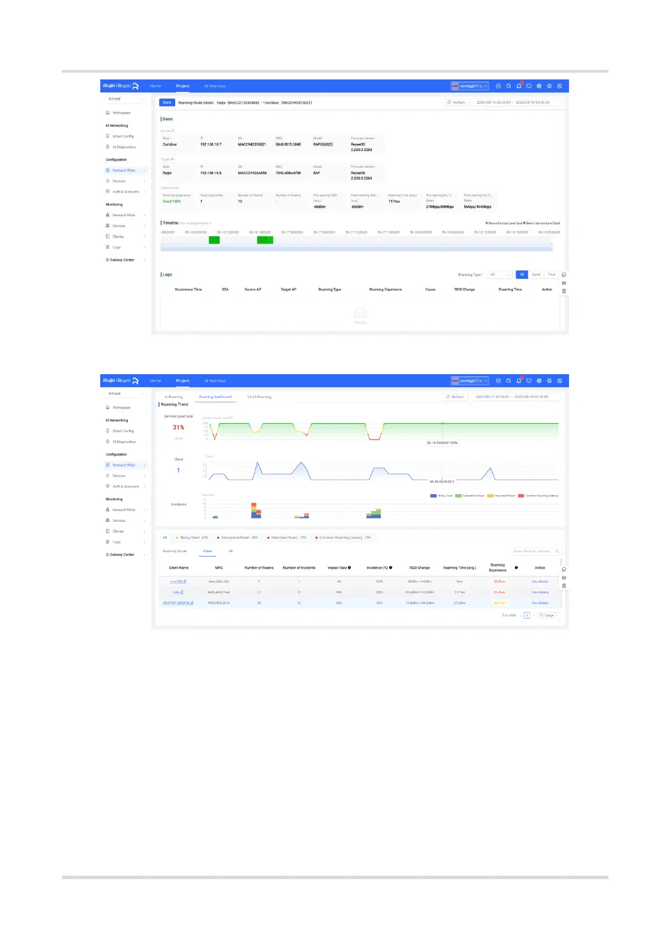The width and height of the screenshot is (671, 949).
Task: Switch to AI Roaming tab
Action: [x=174, y=397]
